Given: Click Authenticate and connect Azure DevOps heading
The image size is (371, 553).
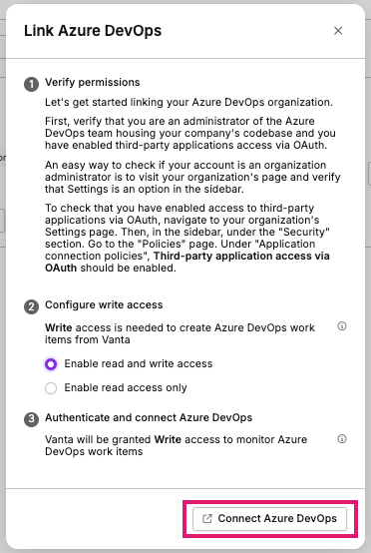Looking at the screenshot, I should point(149,417).
